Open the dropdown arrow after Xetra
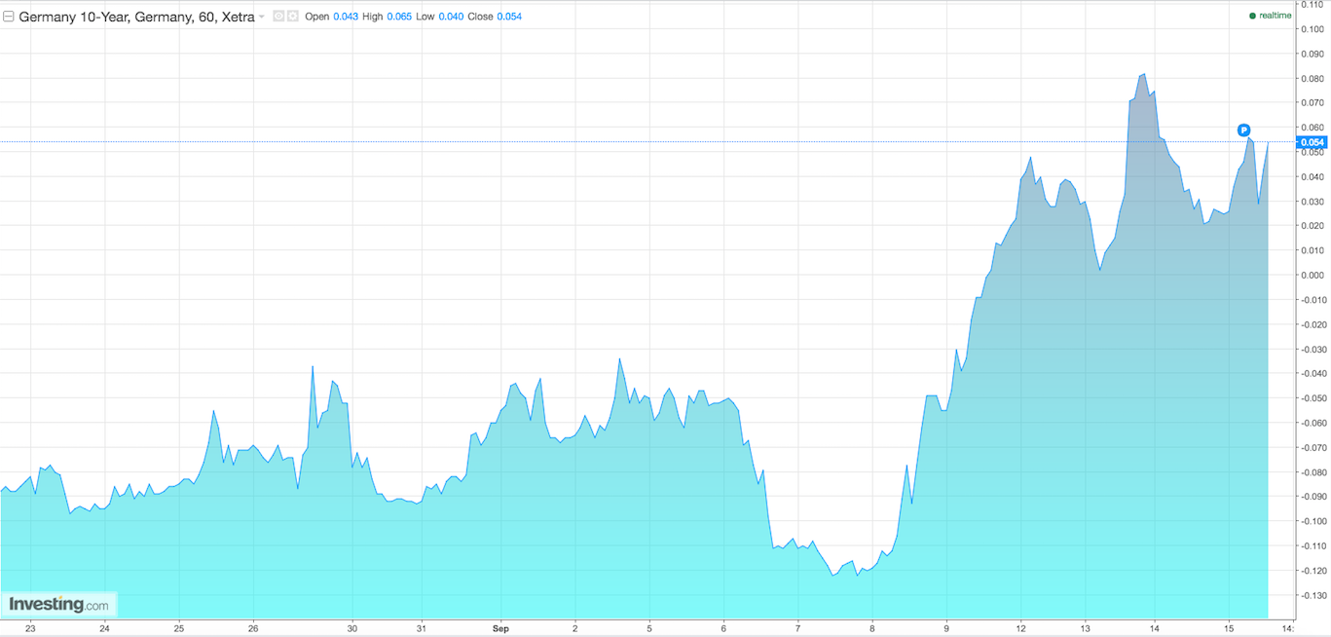 pos(262,18)
